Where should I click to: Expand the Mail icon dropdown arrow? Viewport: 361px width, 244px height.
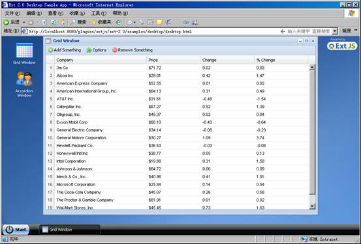point(134,22)
